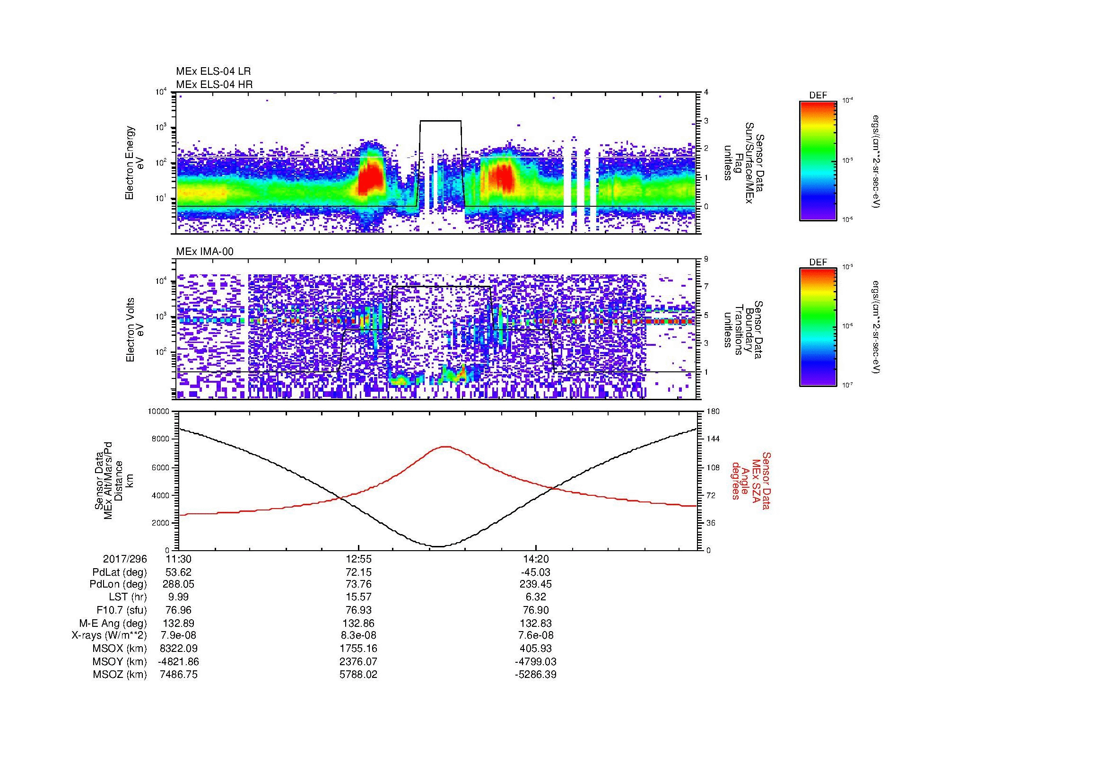Click the 'PdLon (deg)' row label
This screenshot has width=1106, height=782.
click(x=119, y=584)
